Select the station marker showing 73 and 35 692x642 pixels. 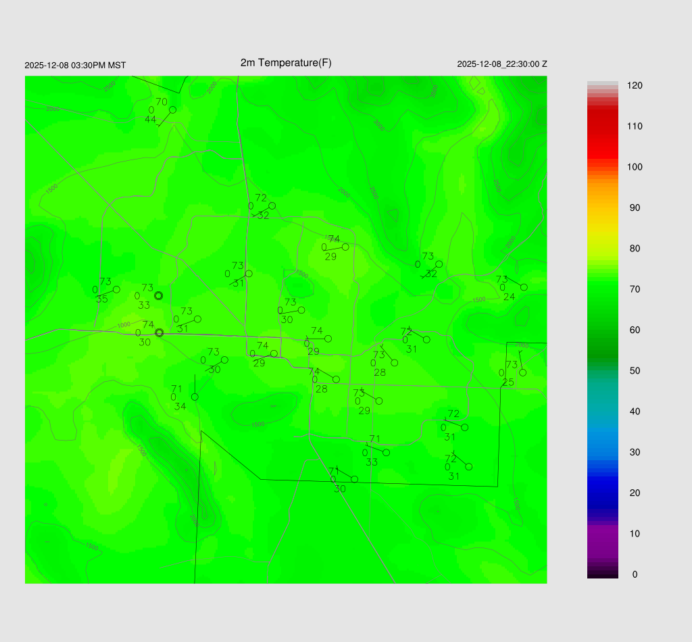click(116, 289)
